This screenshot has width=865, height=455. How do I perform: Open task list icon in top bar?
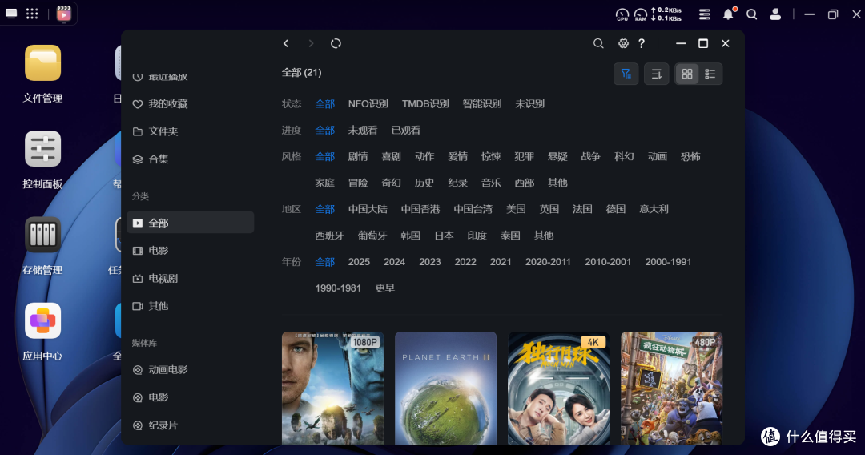[x=705, y=14]
